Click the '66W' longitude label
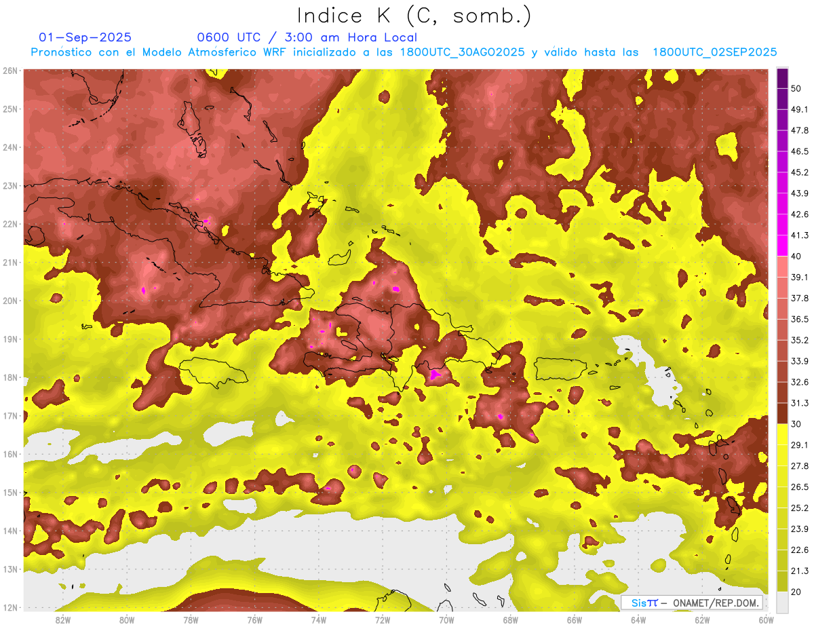 click(574, 620)
